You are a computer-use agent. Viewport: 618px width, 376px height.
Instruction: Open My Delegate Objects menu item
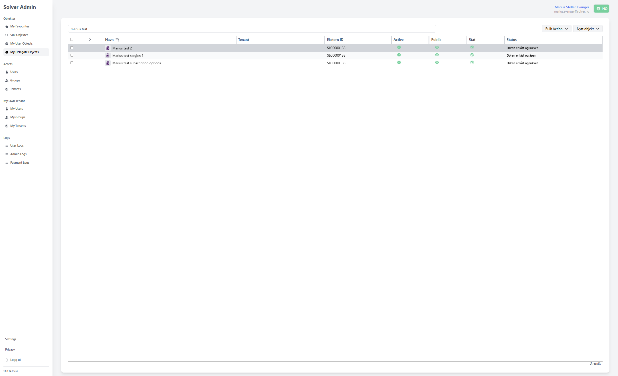click(x=26, y=52)
